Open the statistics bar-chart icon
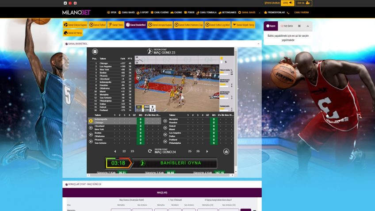 (x=226, y=151)
